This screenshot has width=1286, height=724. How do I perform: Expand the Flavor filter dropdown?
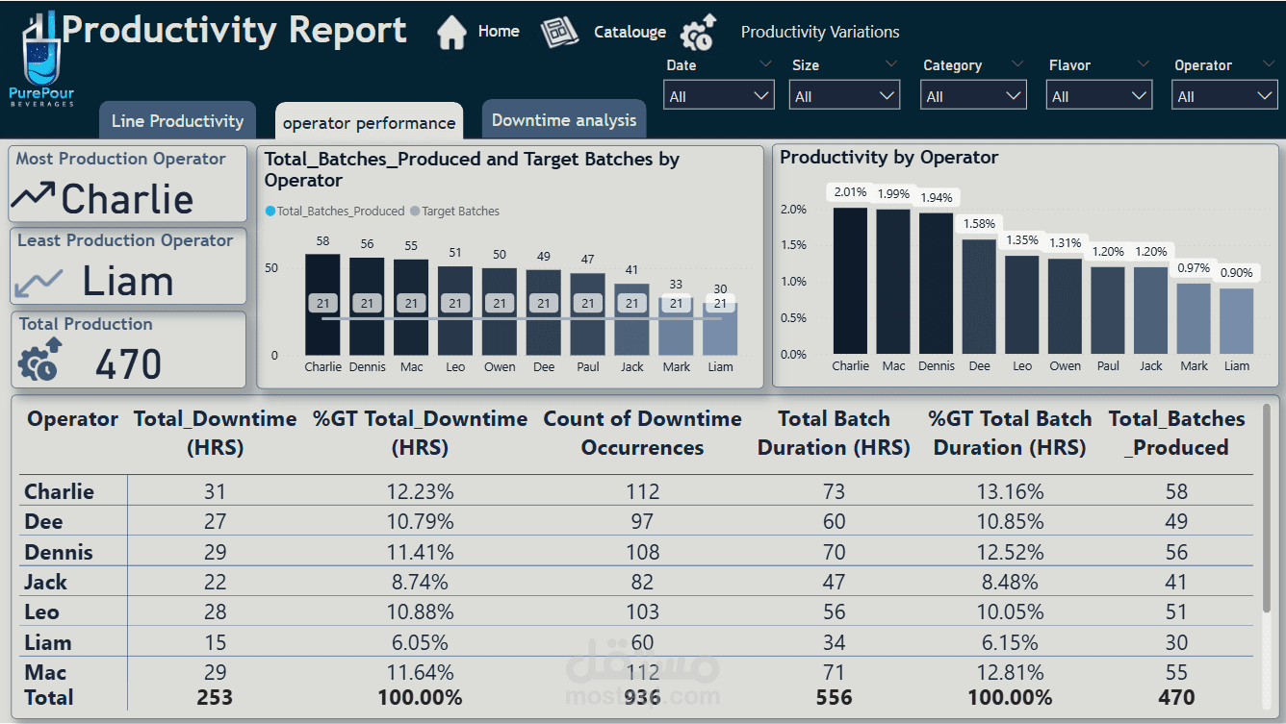tap(1098, 96)
